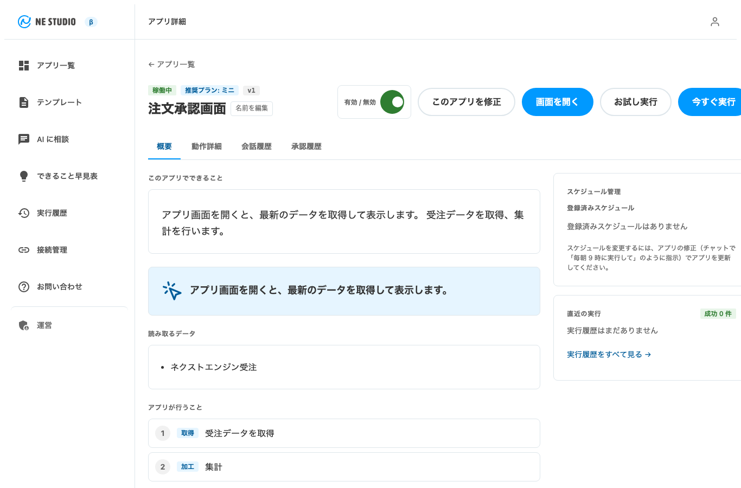
Task: Open アプリ一覧 in the sidebar
Action: [69, 66]
